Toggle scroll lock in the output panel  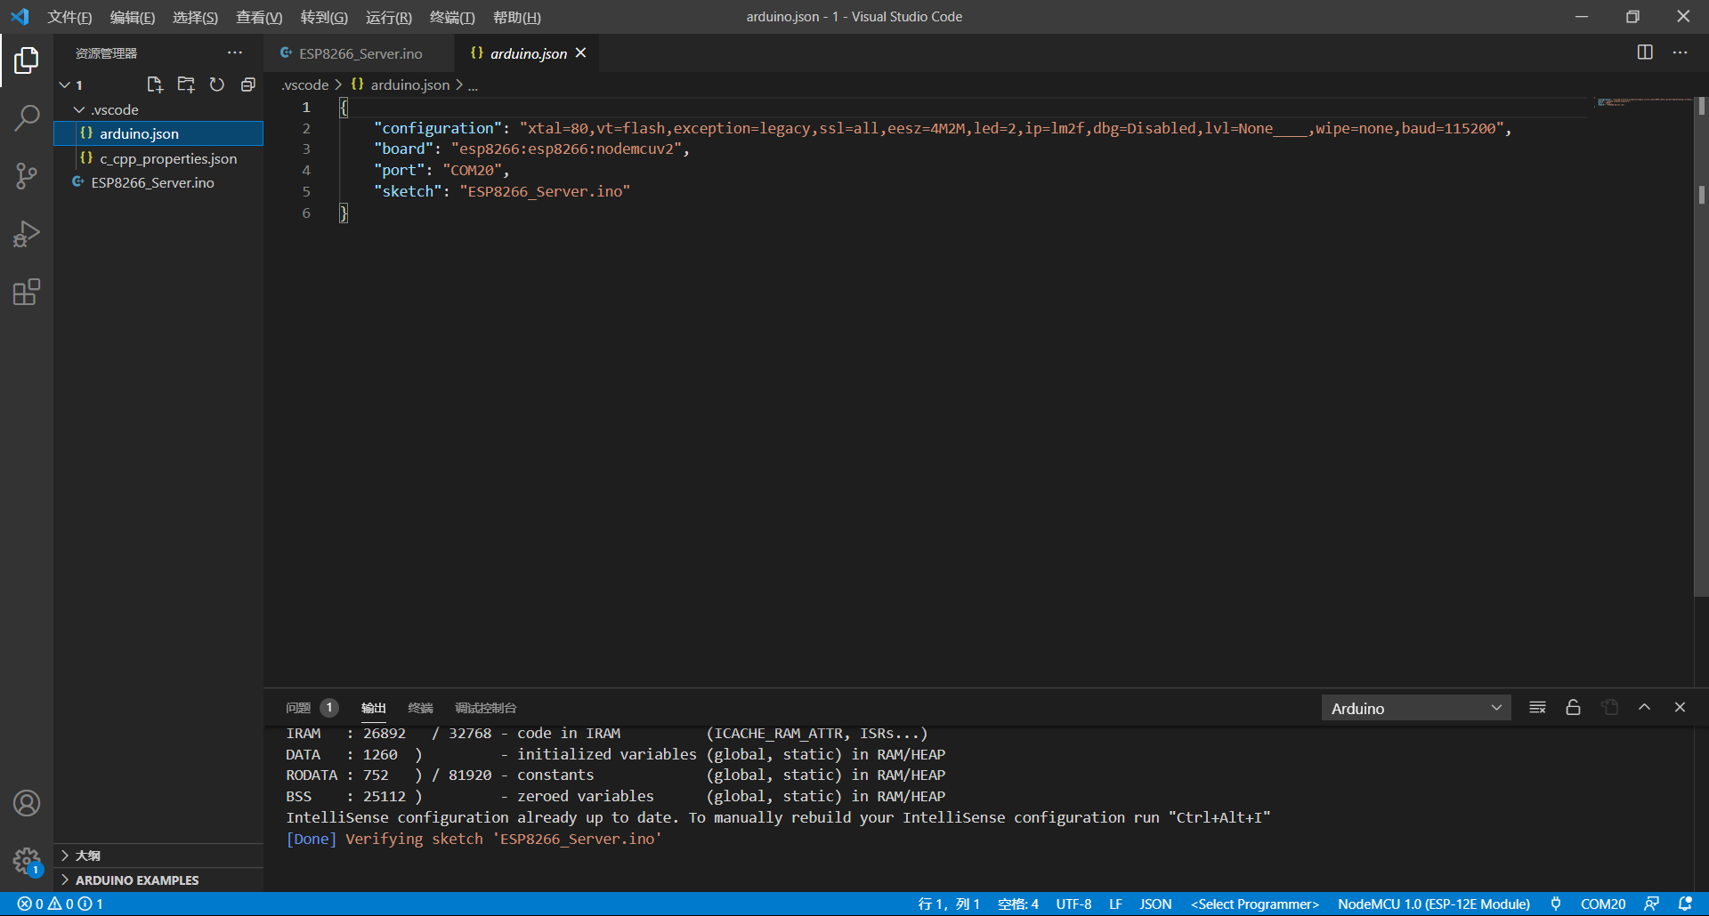tap(1573, 707)
